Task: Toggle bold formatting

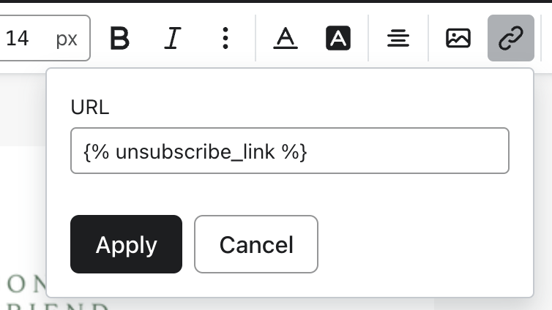Action: tap(119, 38)
